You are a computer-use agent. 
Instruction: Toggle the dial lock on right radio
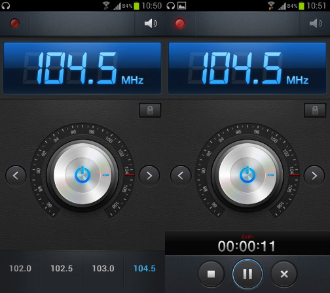point(315,111)
